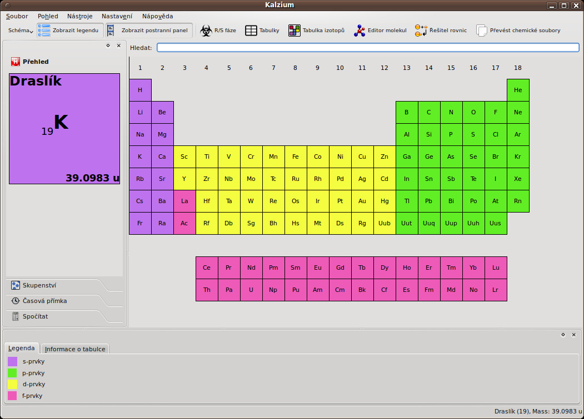This screenshot has width=584, height=419.
Task: Select the helium He element cell
Action: tap(518, 90)
